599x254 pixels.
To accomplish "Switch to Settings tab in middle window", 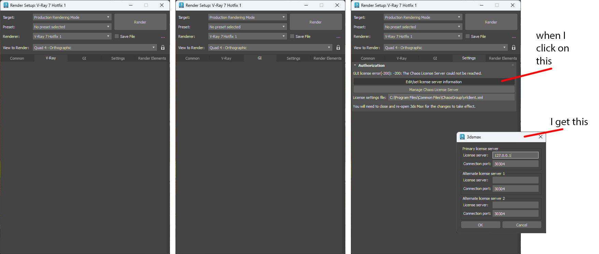I will click(294, 58).
